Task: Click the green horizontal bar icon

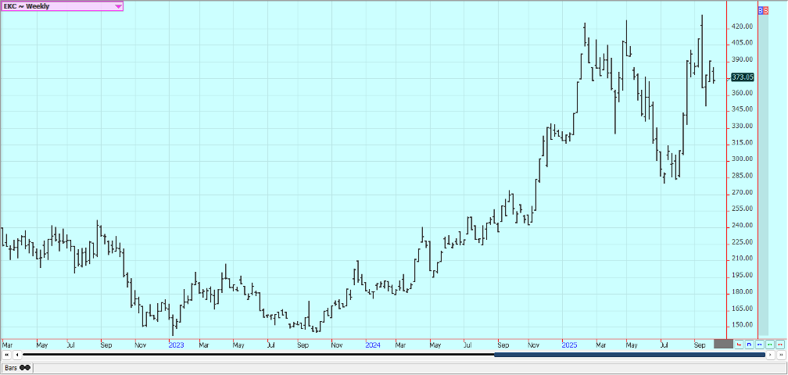Action: [x=770, y=344]
